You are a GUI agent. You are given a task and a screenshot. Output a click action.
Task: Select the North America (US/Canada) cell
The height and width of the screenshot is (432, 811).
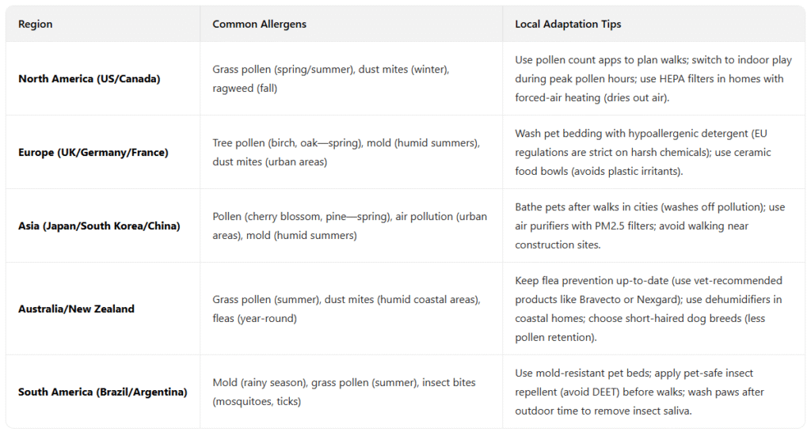pyautogui.click(x=89, y=79)
